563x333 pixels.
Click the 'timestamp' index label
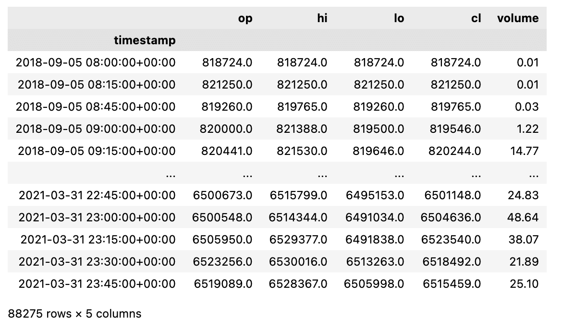point(145,40)
